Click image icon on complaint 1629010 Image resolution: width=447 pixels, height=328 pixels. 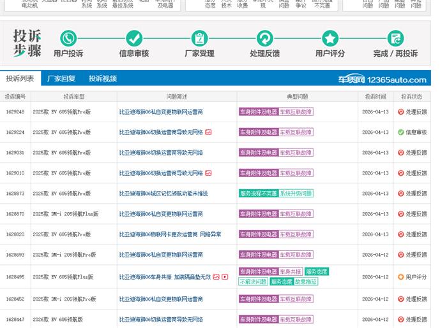click(x=208, y=173)
